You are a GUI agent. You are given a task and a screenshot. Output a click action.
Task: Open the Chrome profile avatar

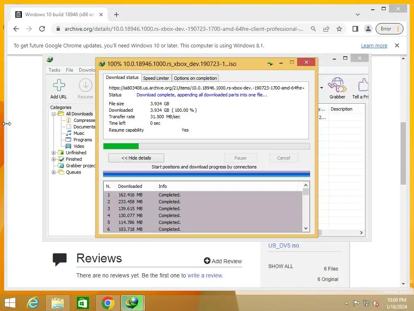(368, 29)
